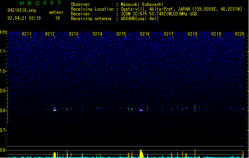The width and height of the screenshot is (249, 158).
Task: Click the bright meteor echo before 0216
Action: pyautogui.click(x=141, y=110)
